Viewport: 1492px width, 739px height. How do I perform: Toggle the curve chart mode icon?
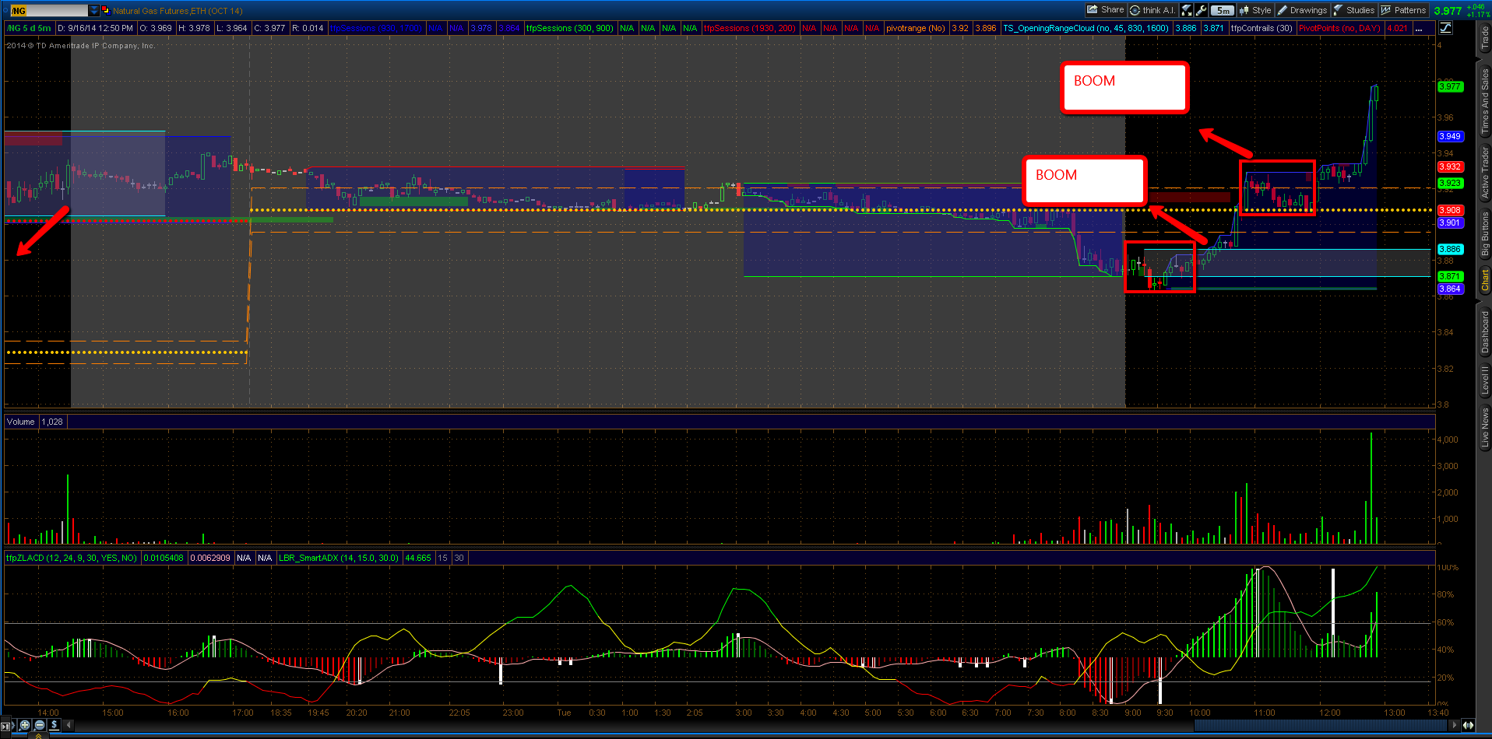1446,28
